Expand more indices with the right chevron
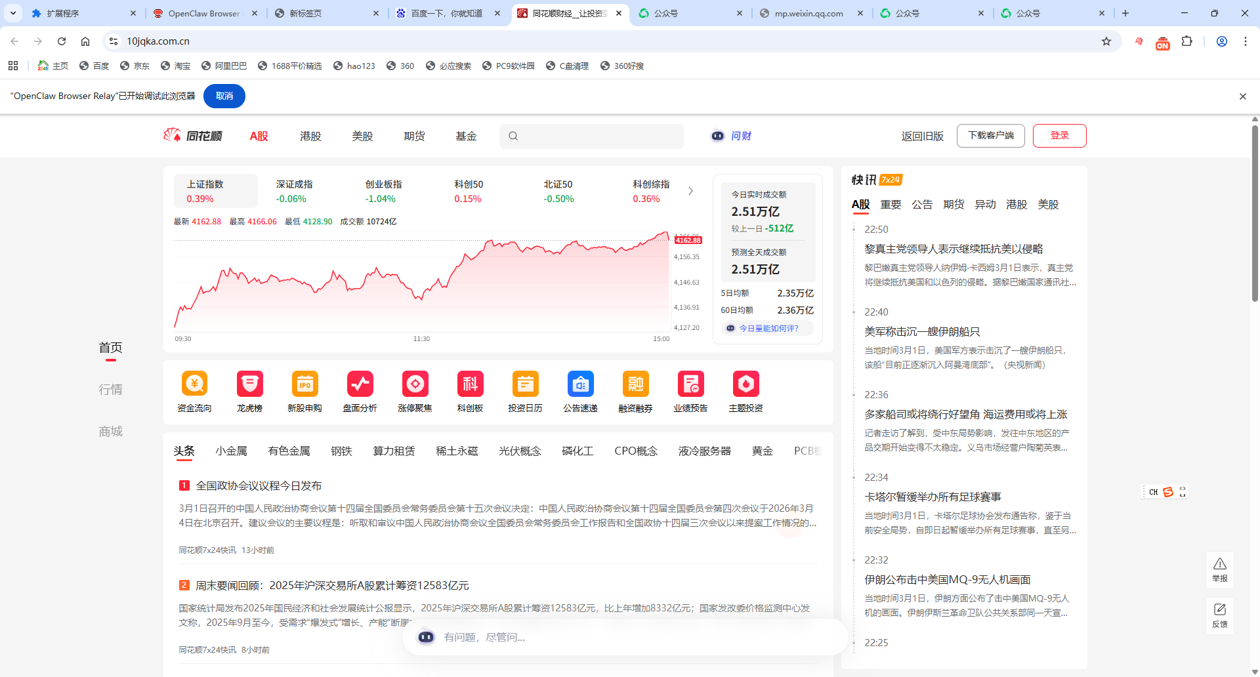This screenshot has width=1260, height=677. (x=690, y=191)
